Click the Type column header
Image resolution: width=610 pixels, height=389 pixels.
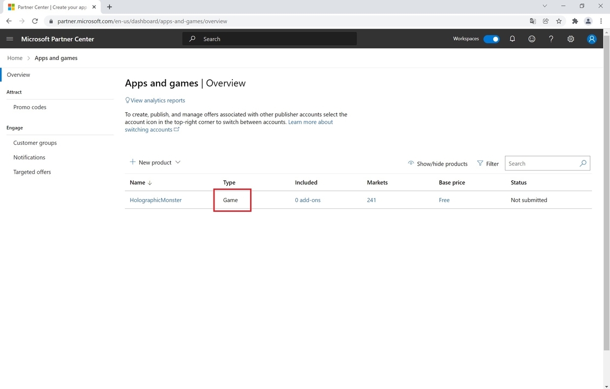point(229,182)
